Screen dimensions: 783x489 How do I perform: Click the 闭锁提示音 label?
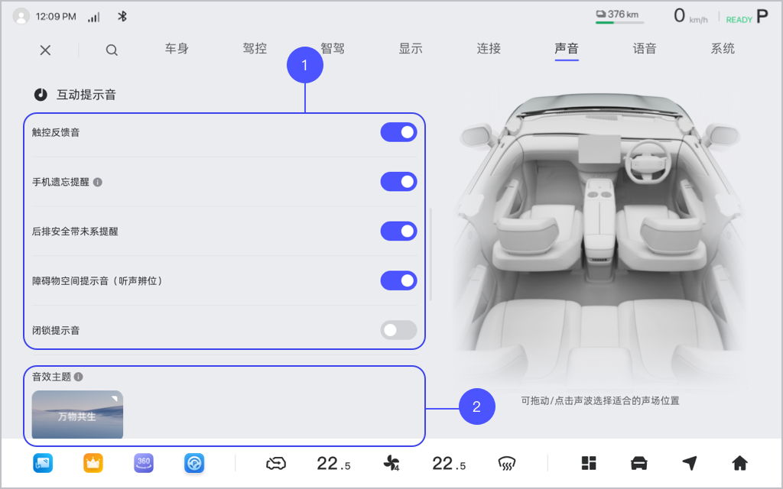coord(56,330)
